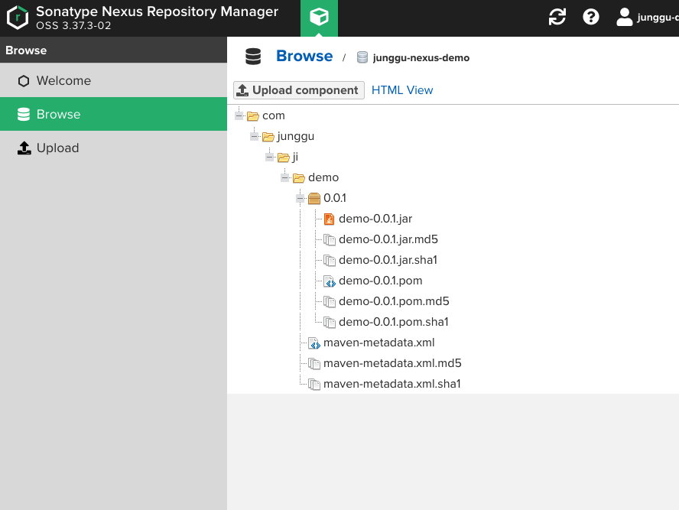The width and height of the screenshot is (679, 510).
Task: Open the HTML View link
Action: click(x=402, y=90)
